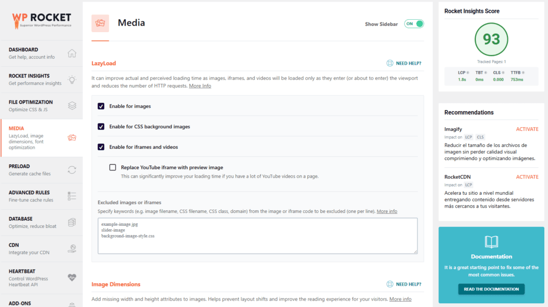Go to File Optimization settings

[x=42, y=105]
